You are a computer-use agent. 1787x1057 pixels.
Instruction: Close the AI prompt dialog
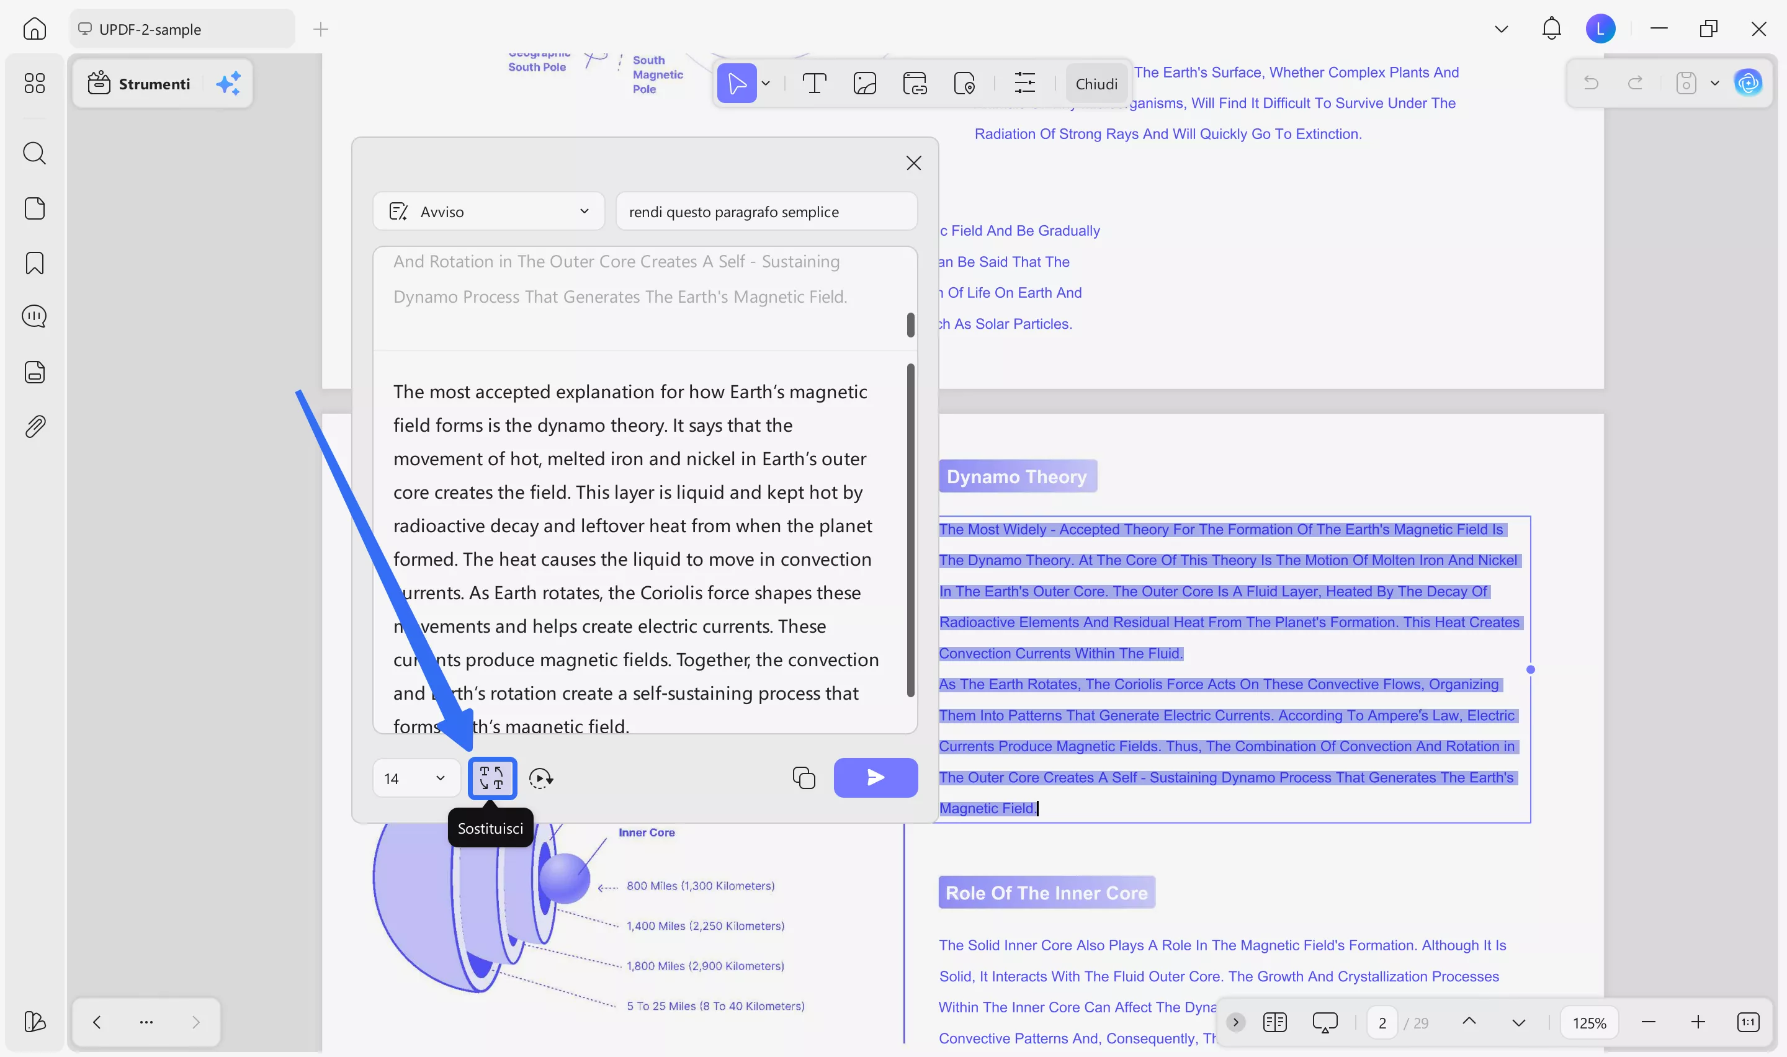pos(913,163)
